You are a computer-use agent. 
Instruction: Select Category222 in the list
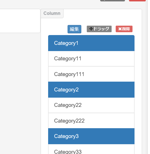pos(91,121)
